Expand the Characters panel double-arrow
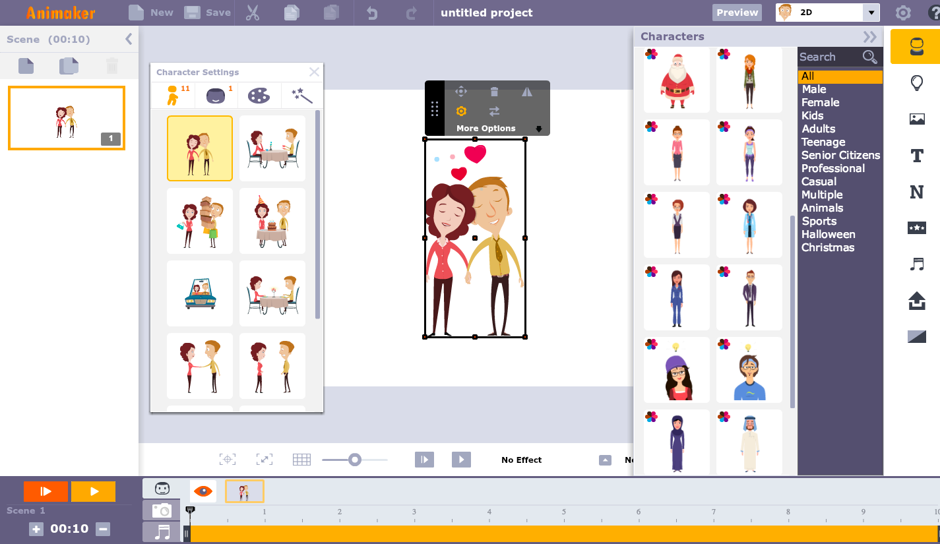This screenshot has width=940, height=544. click(869, 36)
